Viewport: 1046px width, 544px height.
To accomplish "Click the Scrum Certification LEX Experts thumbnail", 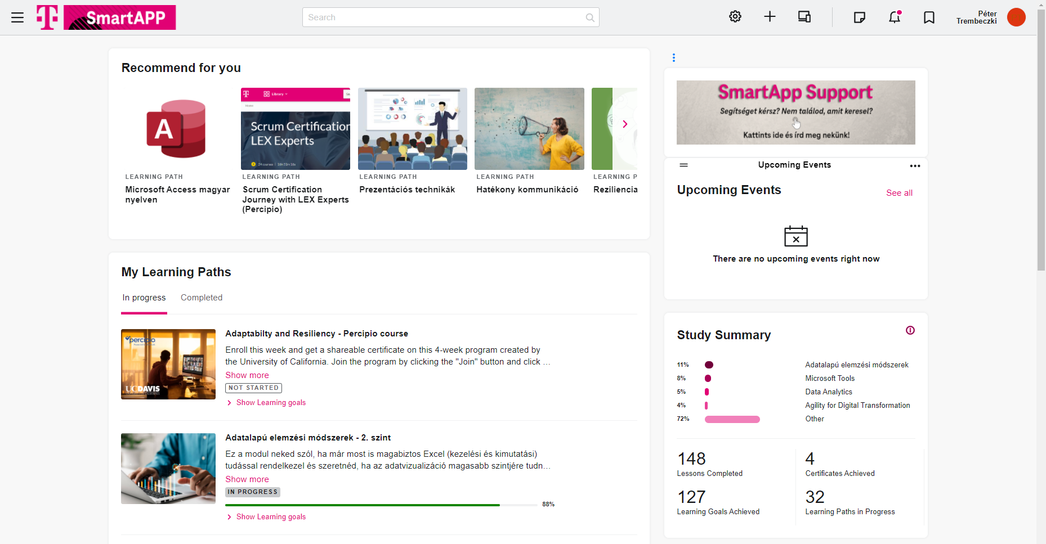I will (x=296, y=129).
